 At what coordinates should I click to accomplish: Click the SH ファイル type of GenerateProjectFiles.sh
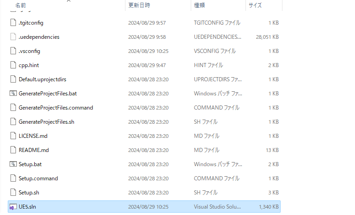[x=206, y=122]
